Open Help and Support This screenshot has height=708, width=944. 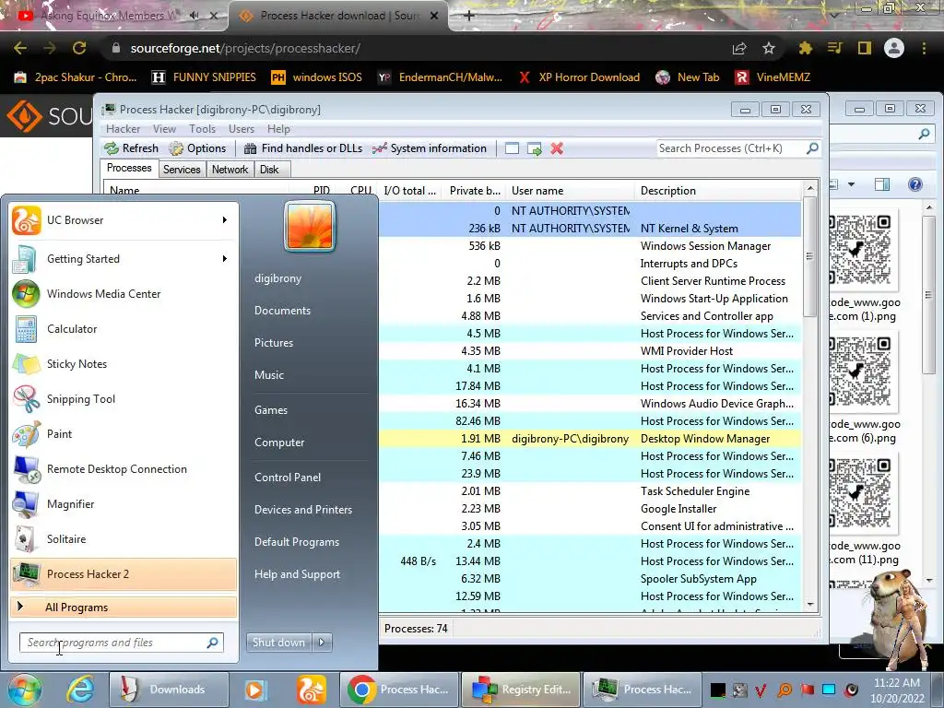tap(297, 574)
